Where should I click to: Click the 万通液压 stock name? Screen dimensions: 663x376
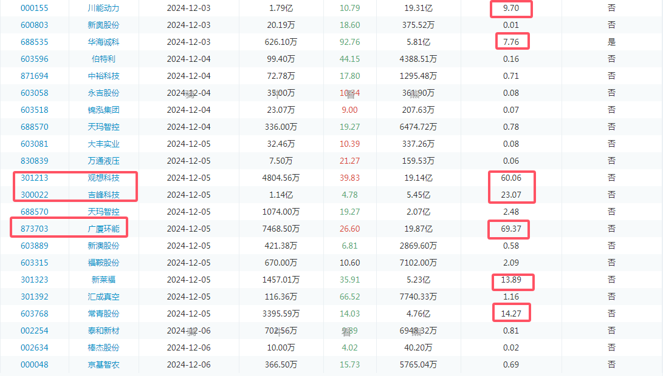[103, 161]
